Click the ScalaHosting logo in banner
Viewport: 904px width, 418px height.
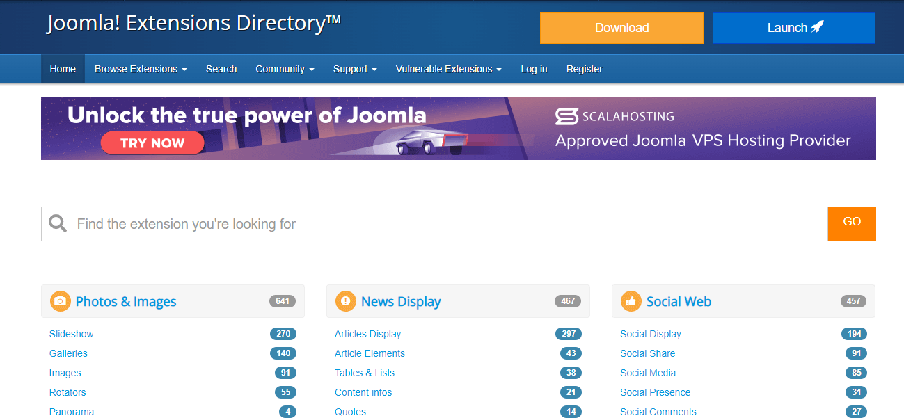614,116
